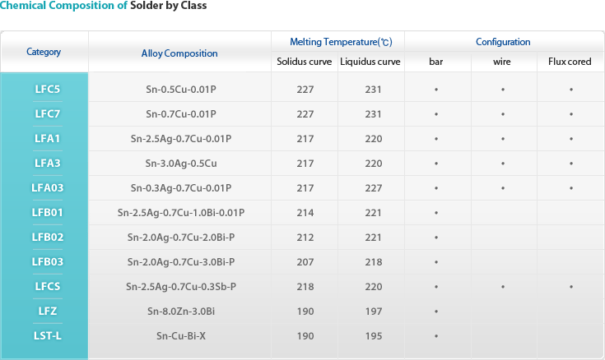Select the Flux cored subheader

[570, 62]
